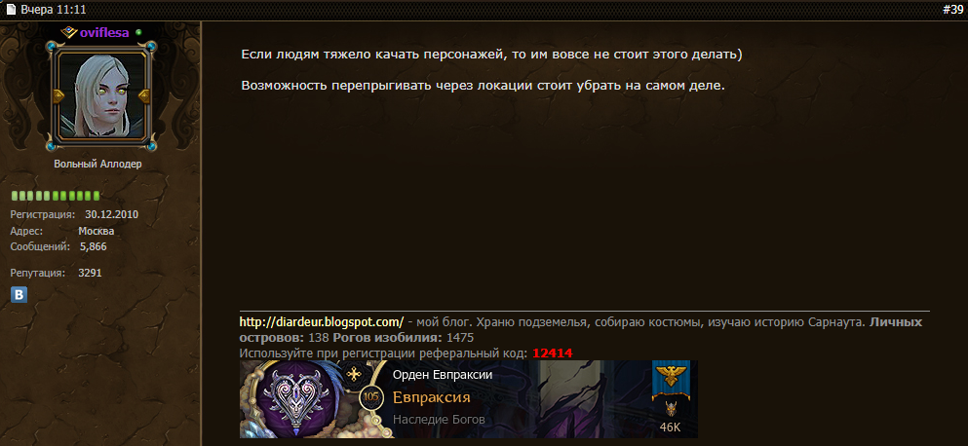Click the server name Наследие Богов
The width and height of the screenshot is (968, 446).
click(439, 420)
